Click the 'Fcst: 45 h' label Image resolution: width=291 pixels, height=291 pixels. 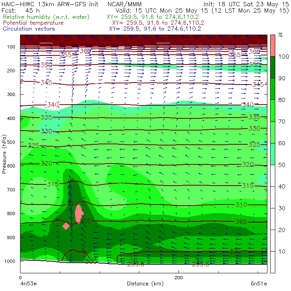coord(20,10)
